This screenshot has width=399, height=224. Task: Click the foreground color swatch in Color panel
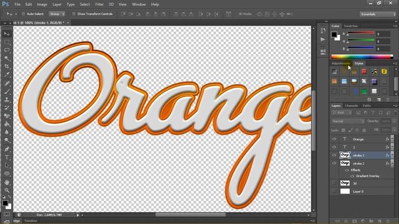pos(334,35)
